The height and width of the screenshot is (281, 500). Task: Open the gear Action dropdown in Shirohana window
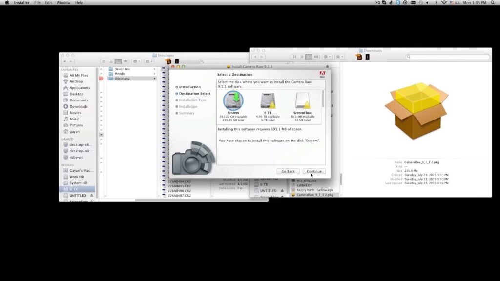click(136, 61)
